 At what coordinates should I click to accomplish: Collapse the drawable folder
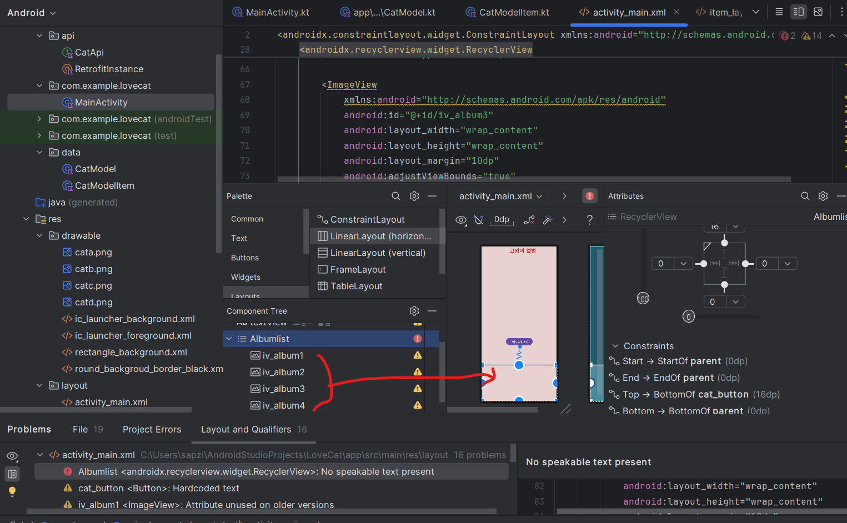point(39,235)
